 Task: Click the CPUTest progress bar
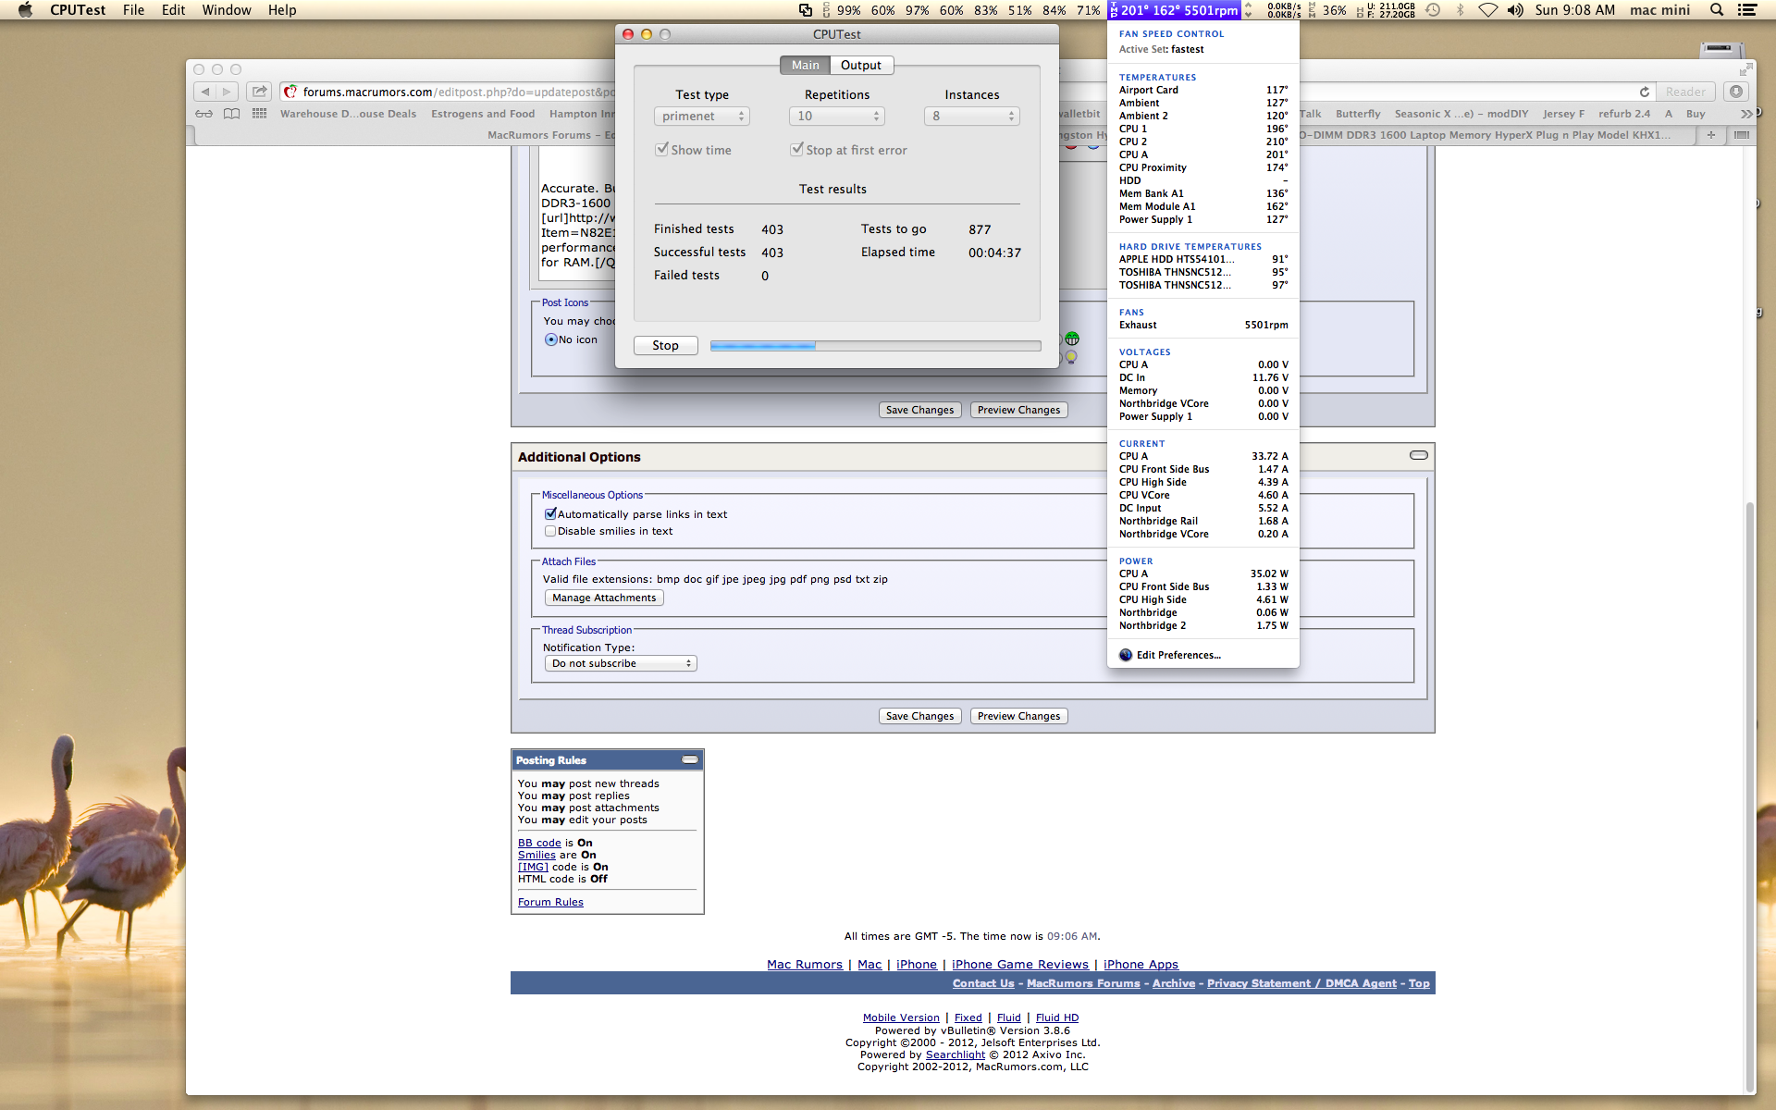(x=875, y=346)
